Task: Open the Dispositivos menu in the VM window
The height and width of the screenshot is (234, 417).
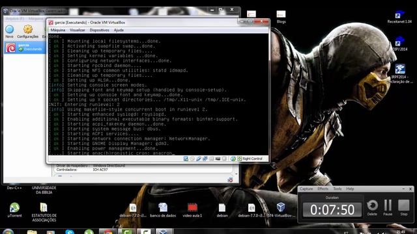Action: coord(99,31)
